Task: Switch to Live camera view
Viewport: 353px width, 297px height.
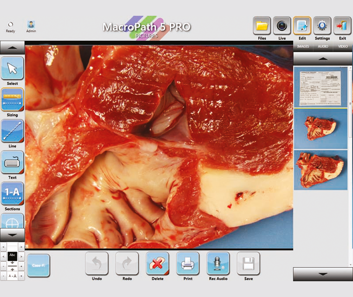Action: click(x=282, y=26)
